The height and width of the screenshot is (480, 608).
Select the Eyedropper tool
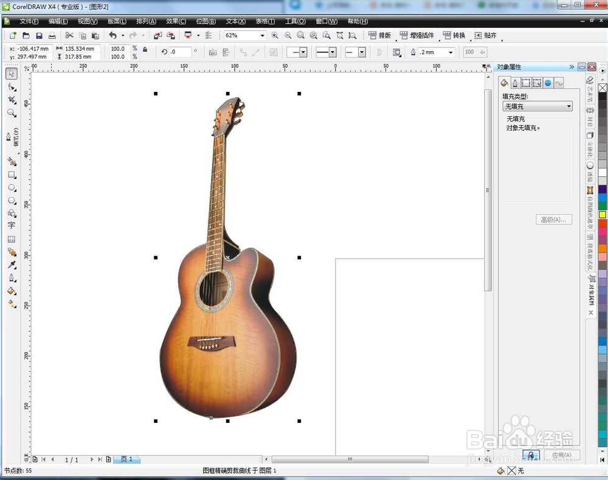click(12, 265)
